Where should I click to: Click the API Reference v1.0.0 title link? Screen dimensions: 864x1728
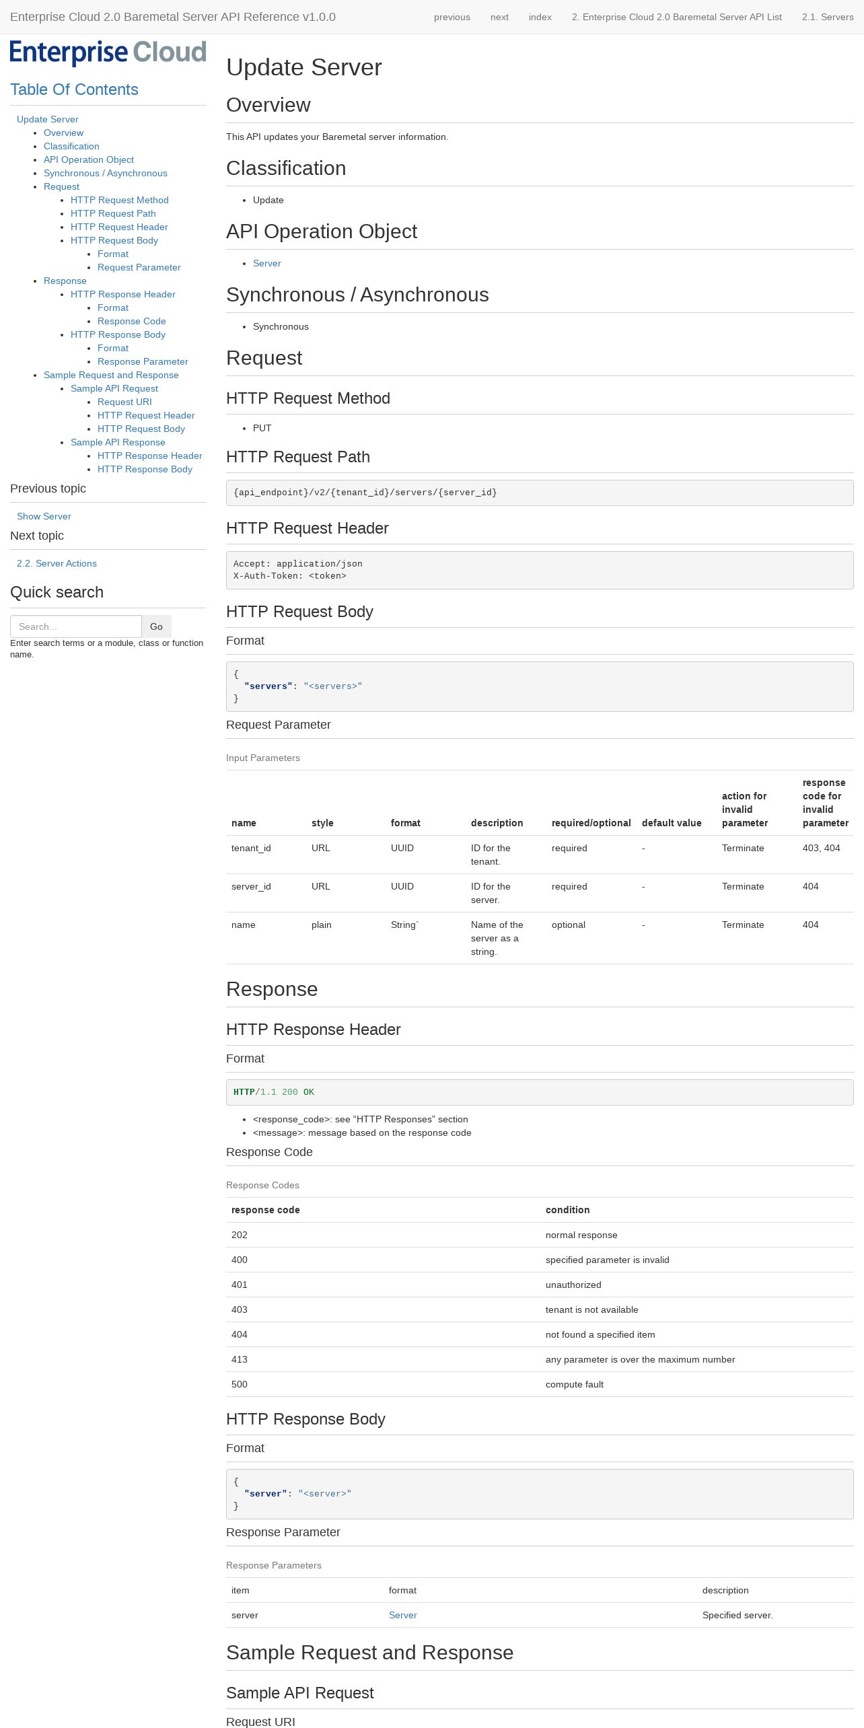(x=173, y=17)
